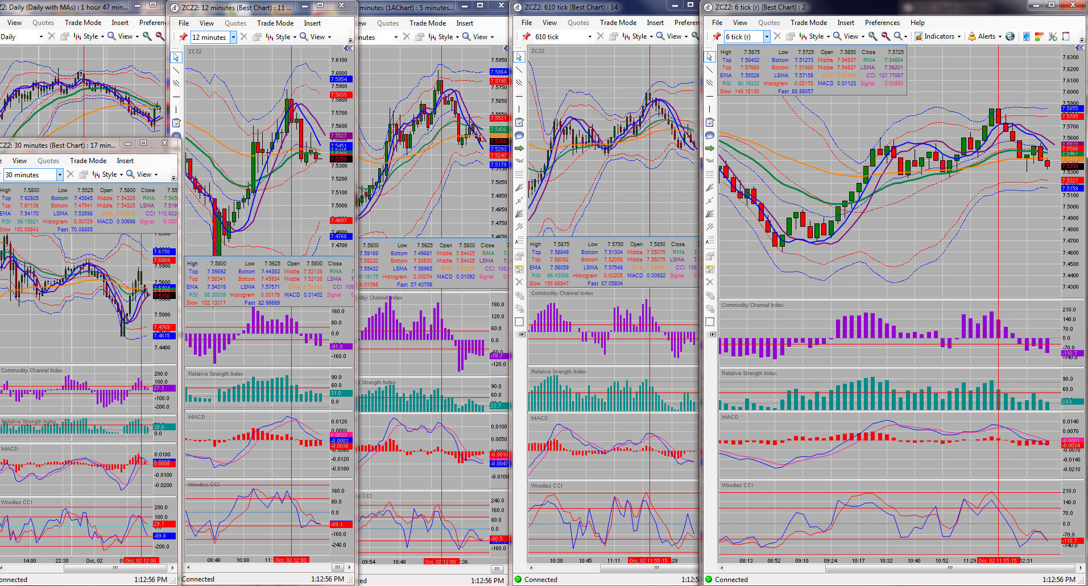Screen dimensions: 1088x586
Task: Open the Indicators dropdown
Action: point(937,36)
